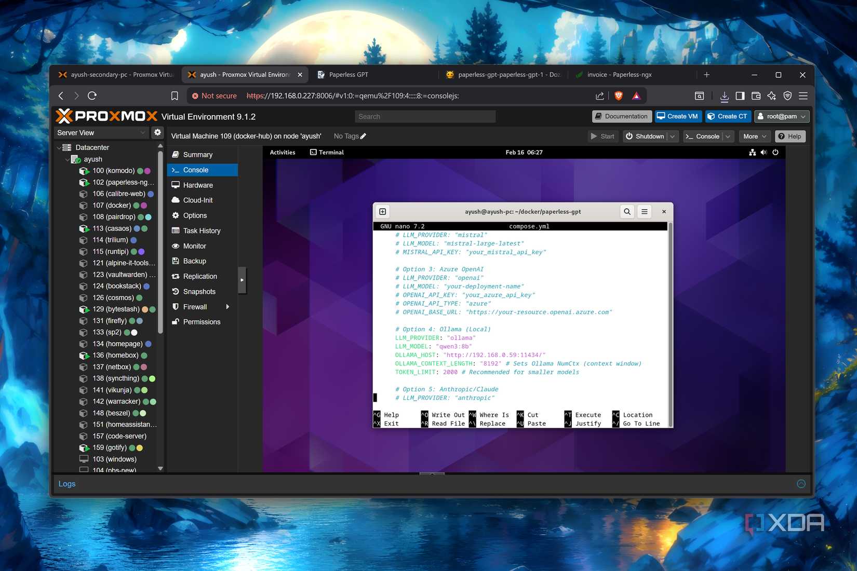Click the server tree scrollbar down arrow
The height and width of the screenshot is (571, 857).
pos(160,468)
